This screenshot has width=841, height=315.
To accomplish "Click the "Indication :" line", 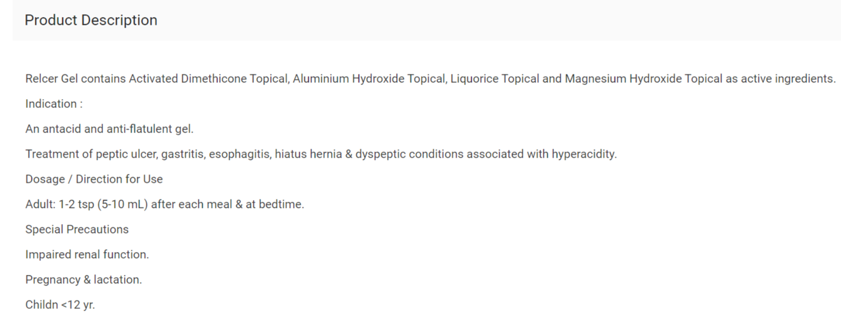I will click(x=54, y=104).
